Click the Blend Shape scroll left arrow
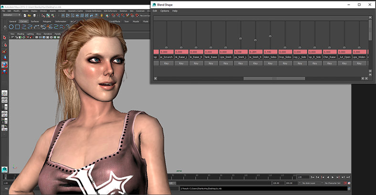The height and width of the screenshot is (195, 376). 156,78
